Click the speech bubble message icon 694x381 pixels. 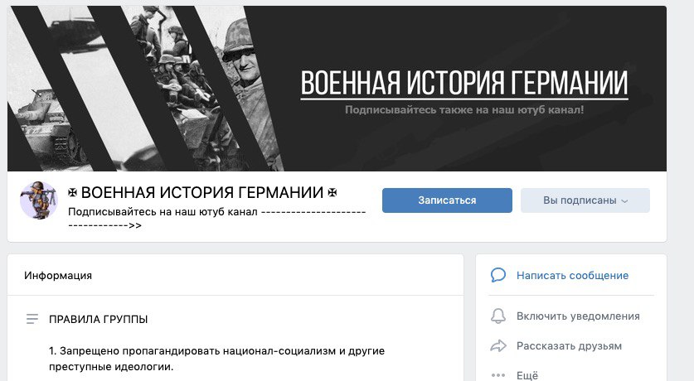coord(498,275)
